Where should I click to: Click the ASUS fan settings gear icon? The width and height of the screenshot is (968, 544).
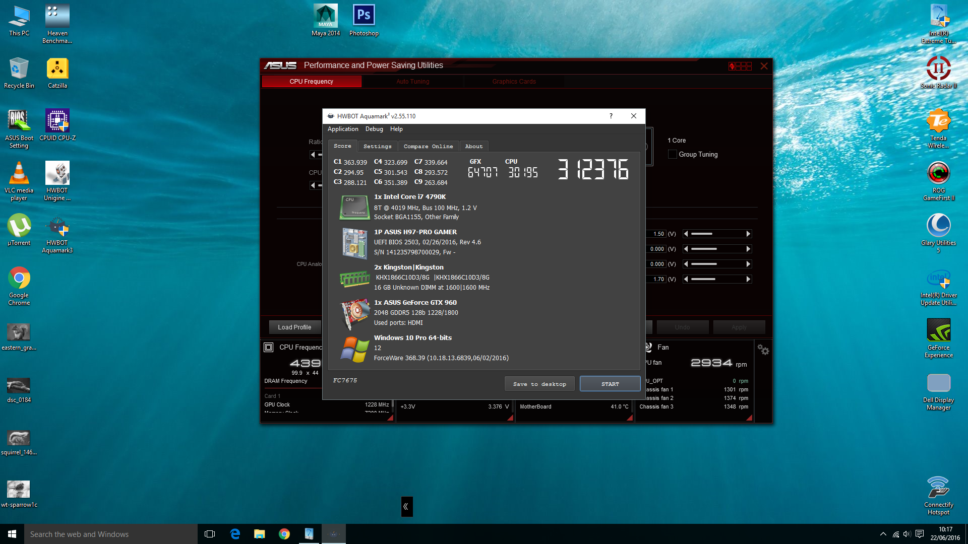763,350
